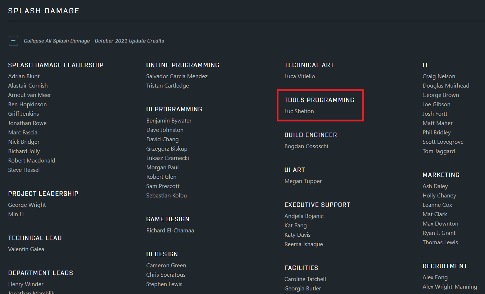The width and height of the screenshot is (485, 294).
Task: Click the name Grzegorz Biskup
Action: pyautogui.click(x=167, y=149)
